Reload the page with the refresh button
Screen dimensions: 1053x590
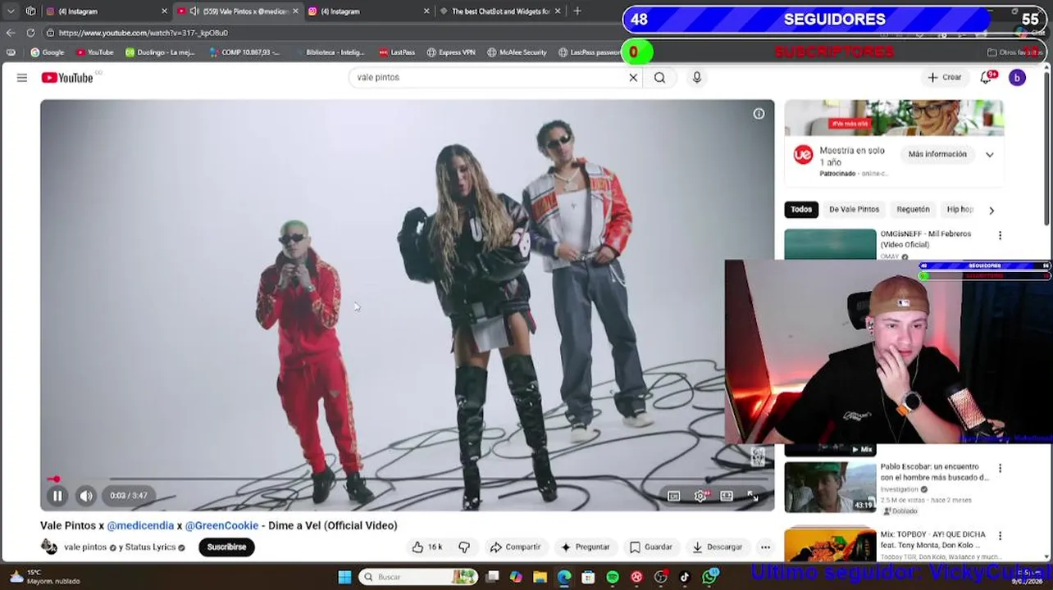pos(30,33)
